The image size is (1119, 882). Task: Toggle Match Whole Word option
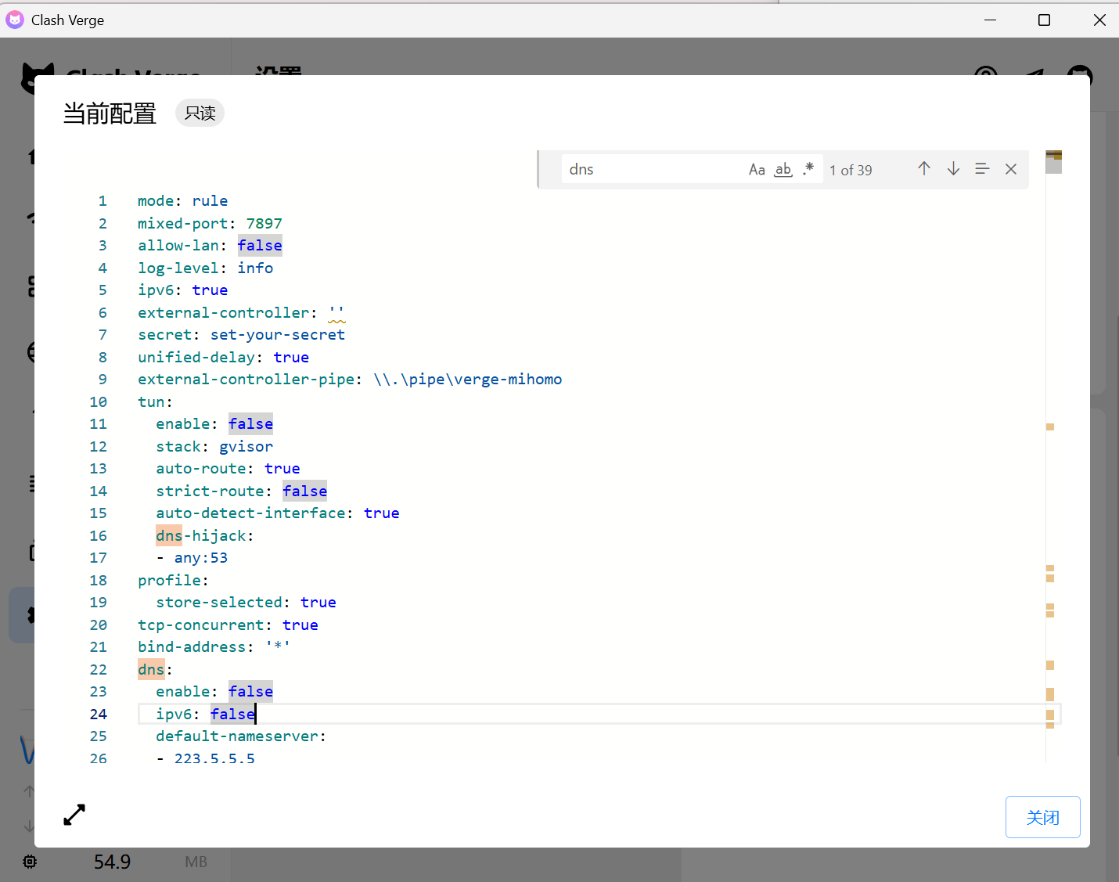[x=783, y=170]
